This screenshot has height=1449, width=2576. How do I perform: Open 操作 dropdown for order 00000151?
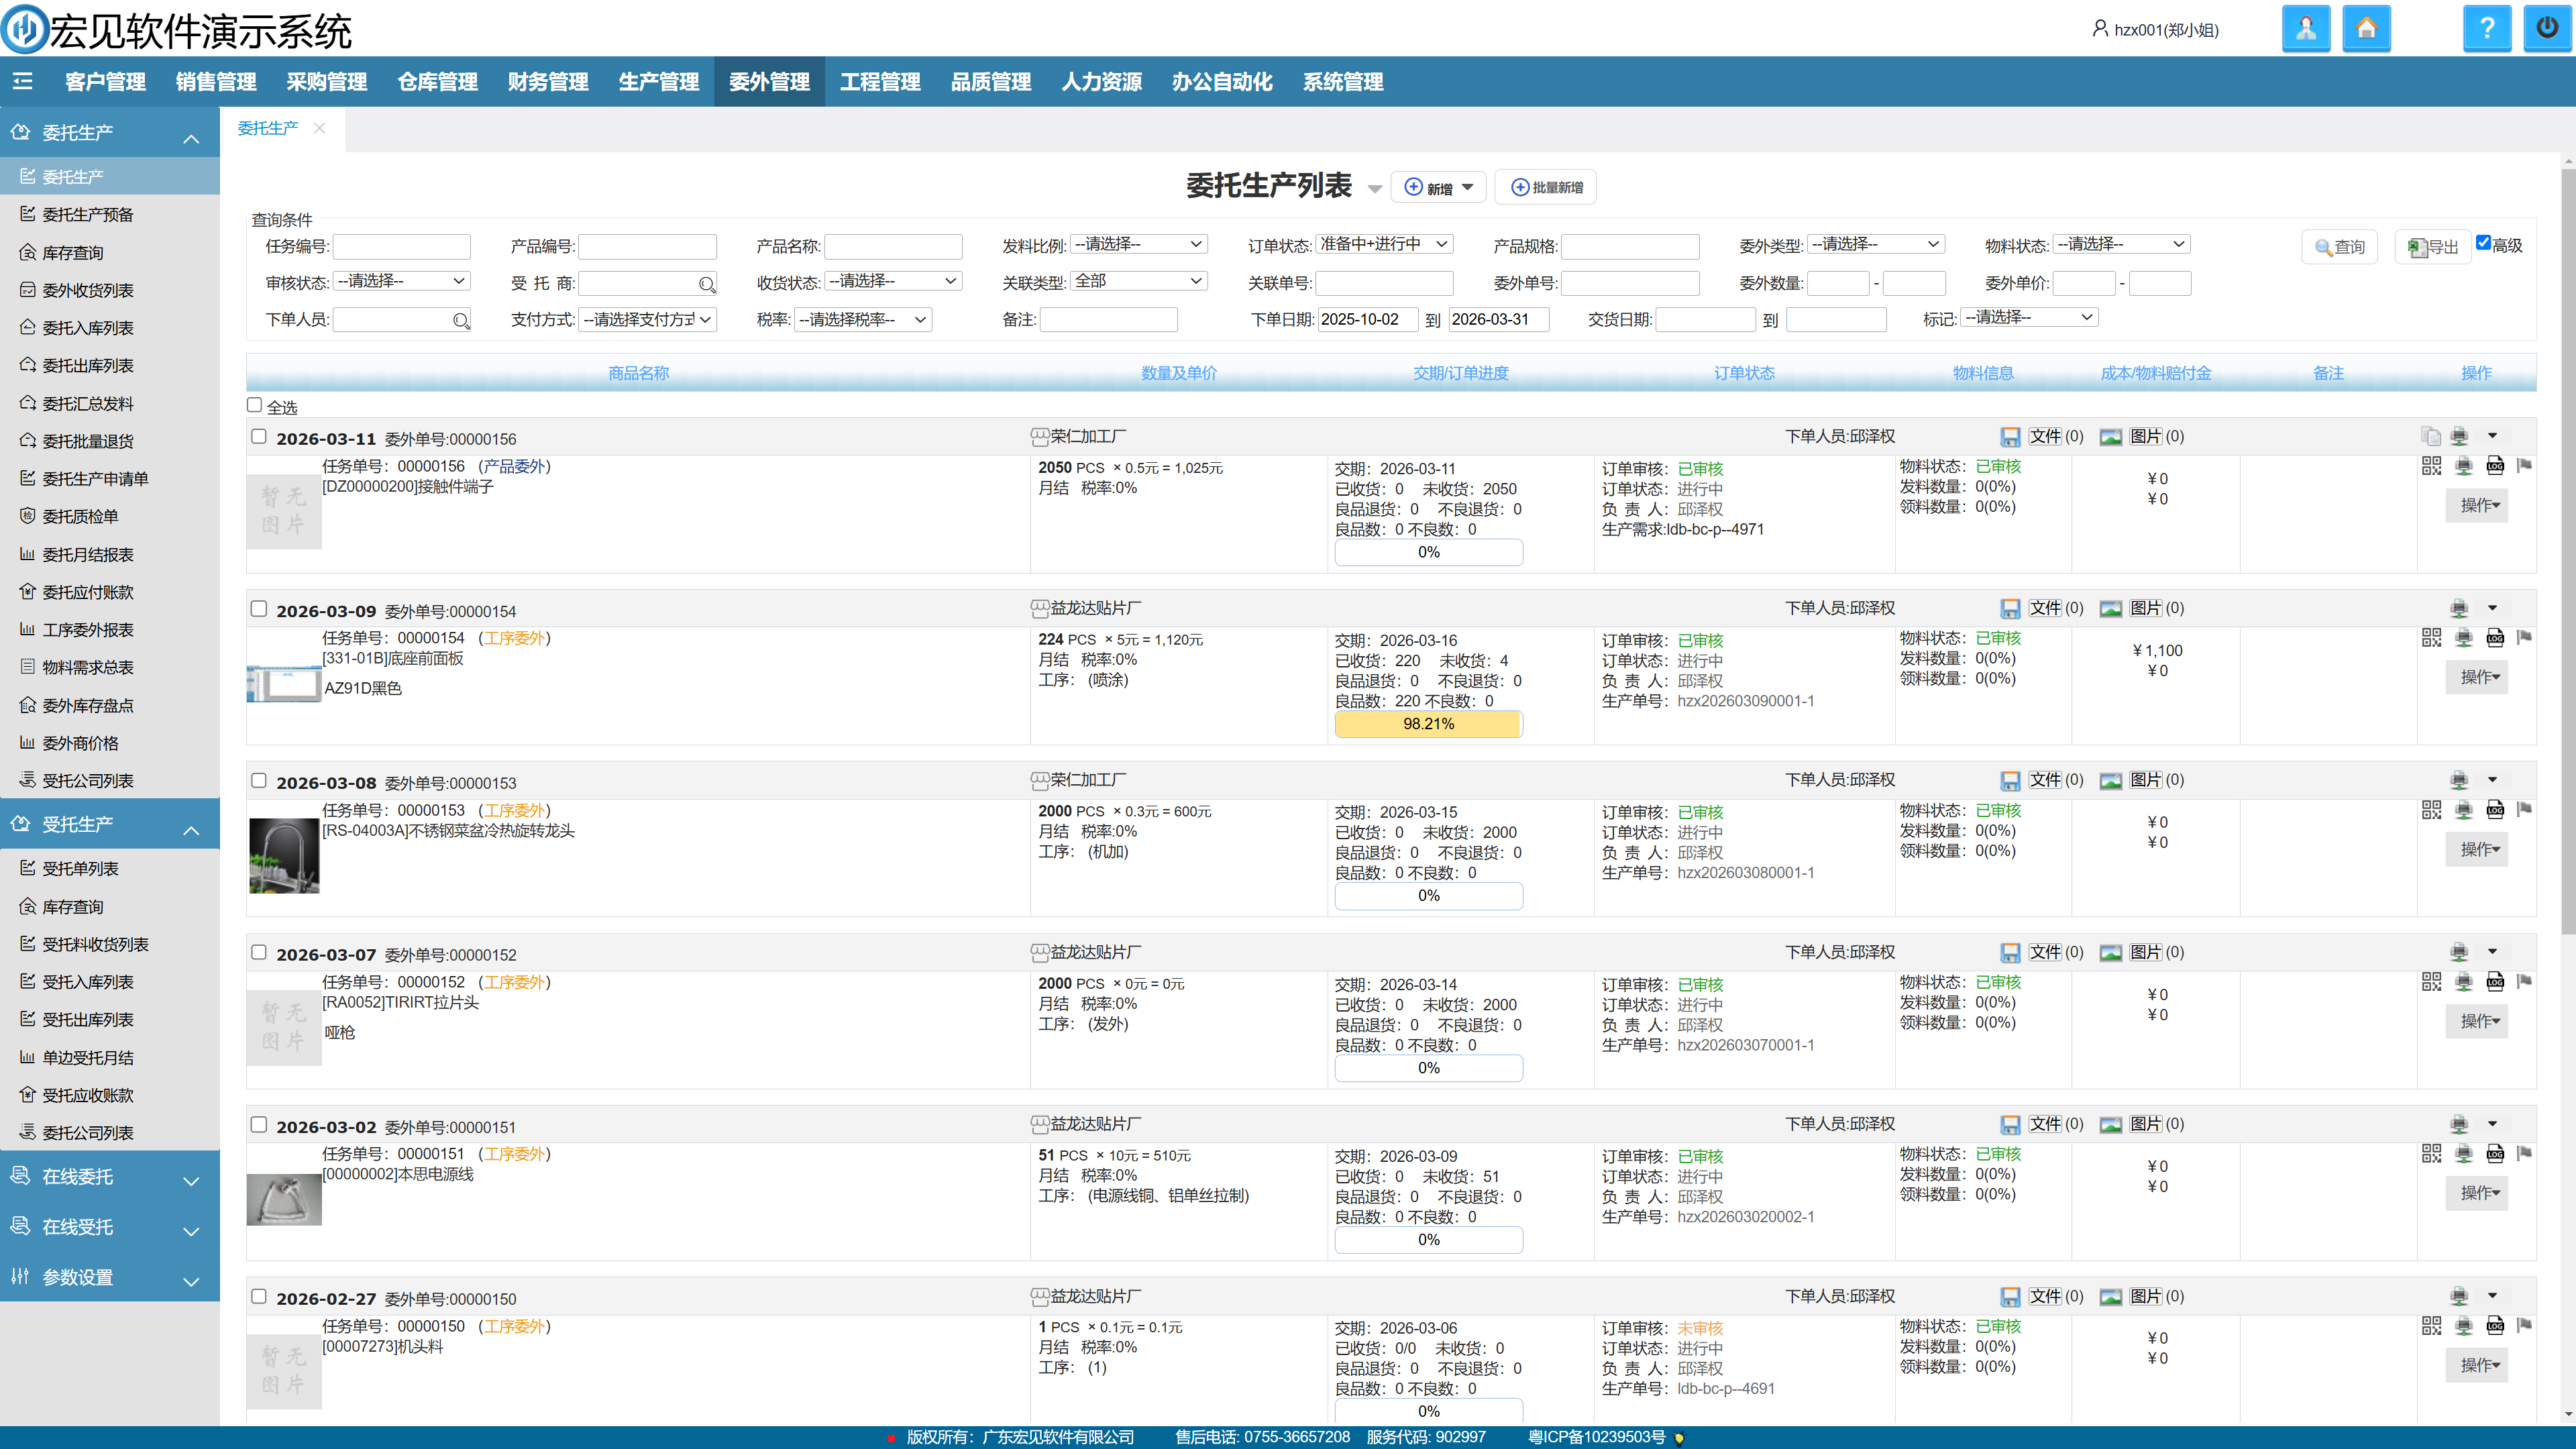click(x=2478, y=1193)
